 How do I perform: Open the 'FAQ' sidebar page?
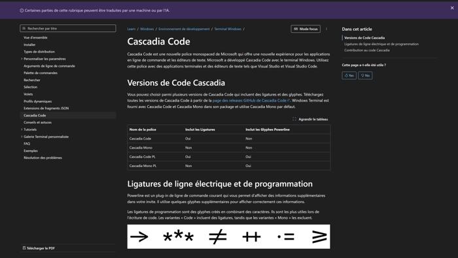point(27,143)
